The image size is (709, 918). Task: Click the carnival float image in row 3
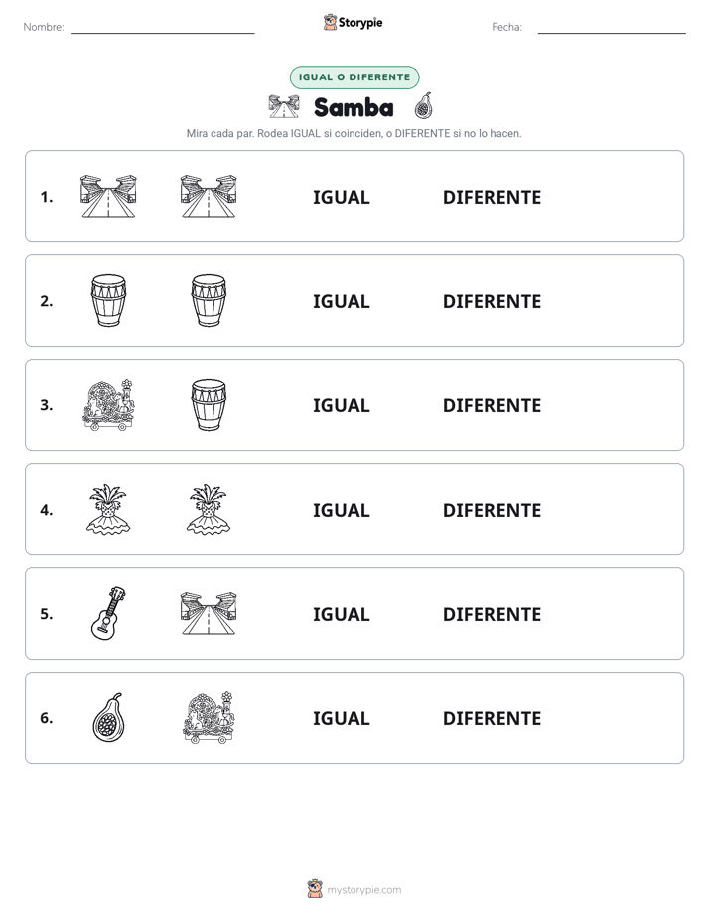pos(109,405)
